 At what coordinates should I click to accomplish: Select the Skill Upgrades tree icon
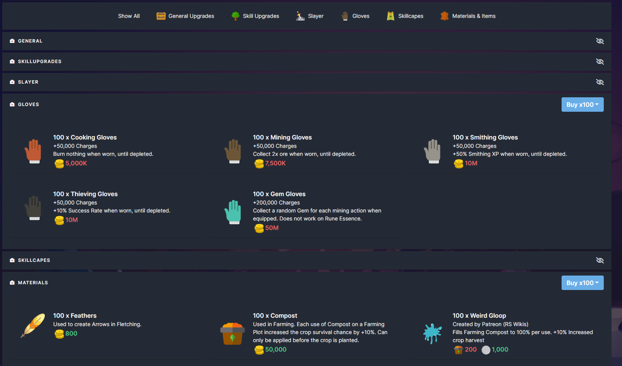[235, 16]
